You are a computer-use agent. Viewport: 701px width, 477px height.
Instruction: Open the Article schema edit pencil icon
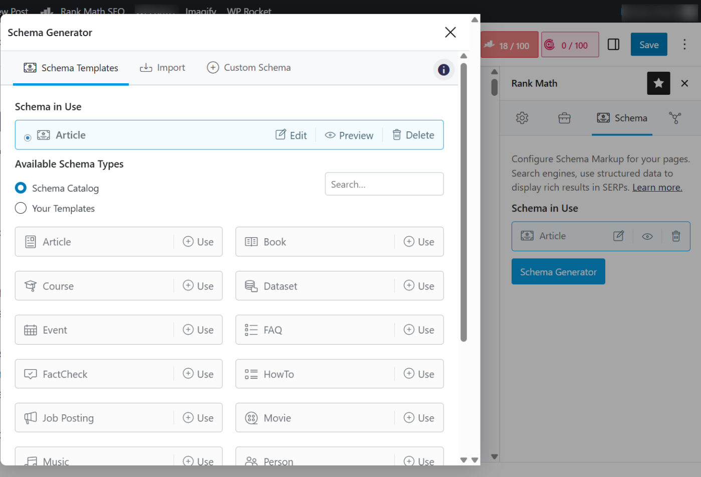coord(618,236)
